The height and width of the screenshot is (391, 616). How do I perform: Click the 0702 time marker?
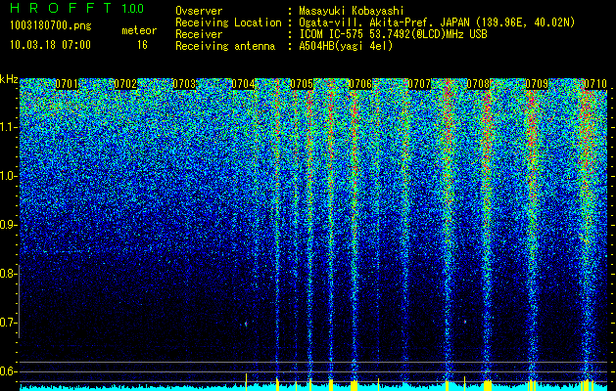(125, 84)
